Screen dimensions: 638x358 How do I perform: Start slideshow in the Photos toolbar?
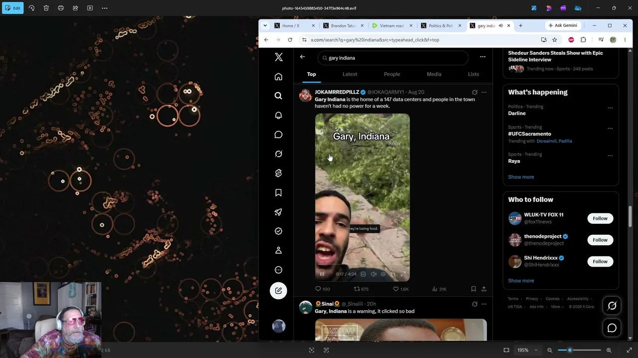click(90, 8)
